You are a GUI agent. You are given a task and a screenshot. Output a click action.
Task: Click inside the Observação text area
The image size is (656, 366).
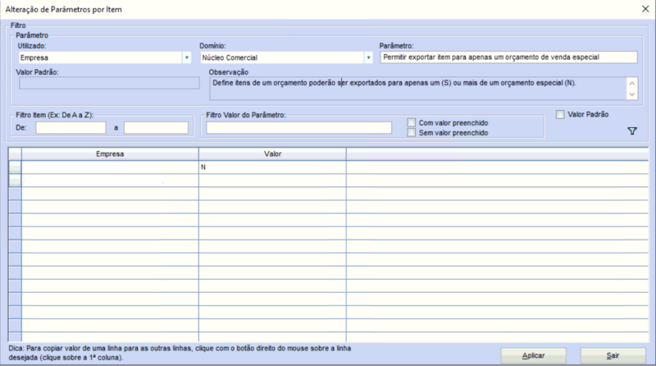click(418, 89)
